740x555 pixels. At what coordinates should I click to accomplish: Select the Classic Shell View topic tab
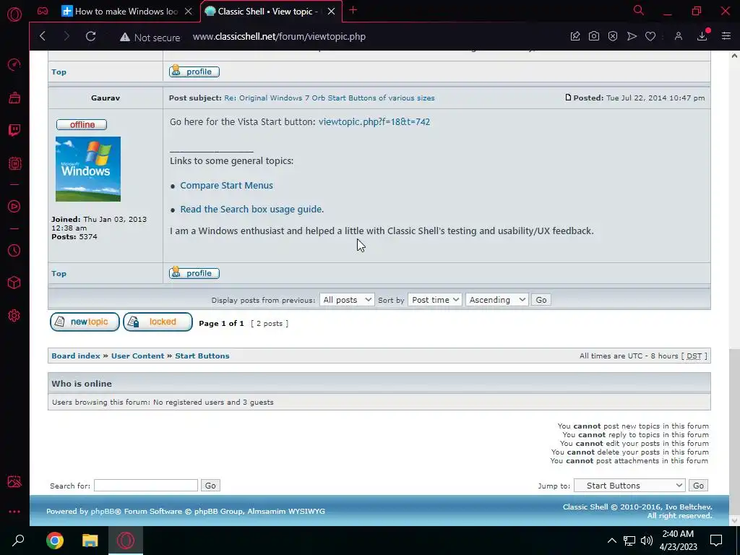point(267,12)
